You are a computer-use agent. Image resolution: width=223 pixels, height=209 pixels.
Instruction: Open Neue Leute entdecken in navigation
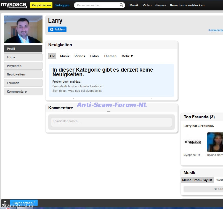tap(187, 5)
